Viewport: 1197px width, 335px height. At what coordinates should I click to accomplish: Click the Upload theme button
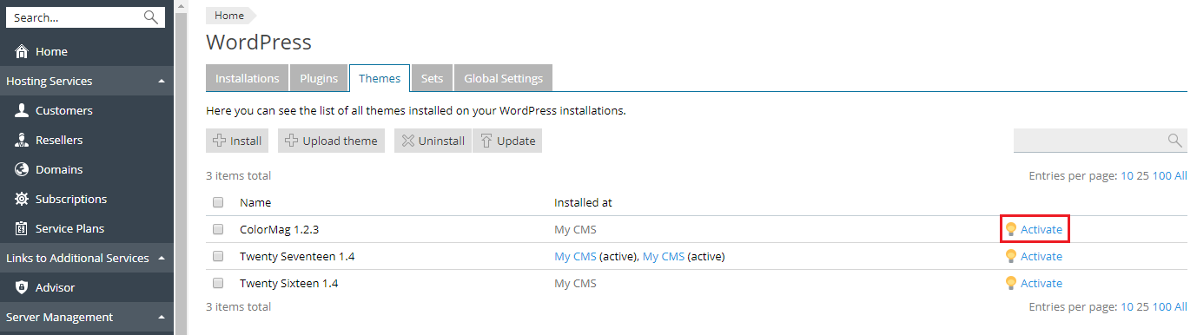(332, 141)
